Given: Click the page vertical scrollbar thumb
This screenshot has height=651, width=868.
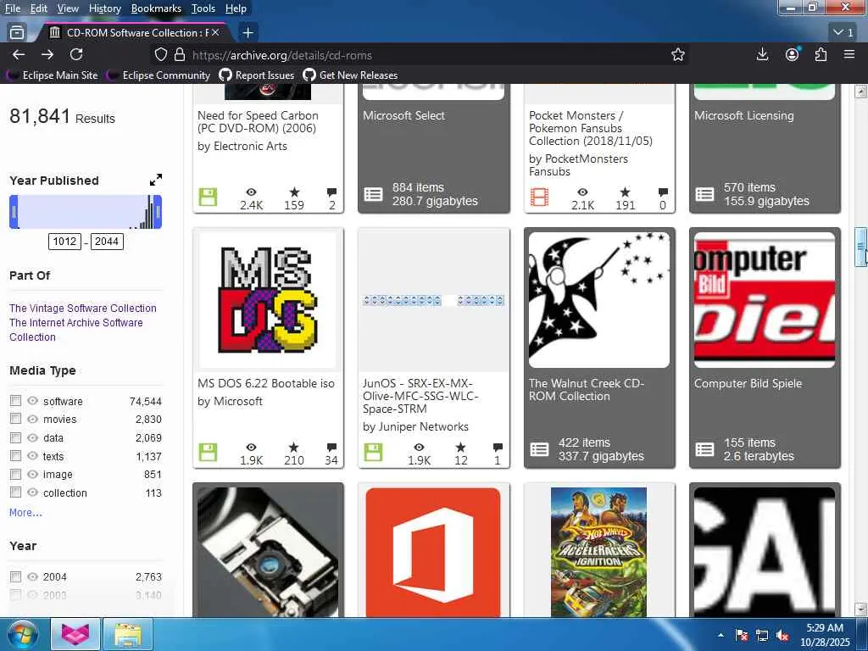Looking at the screenshot, I should (861, 247).
